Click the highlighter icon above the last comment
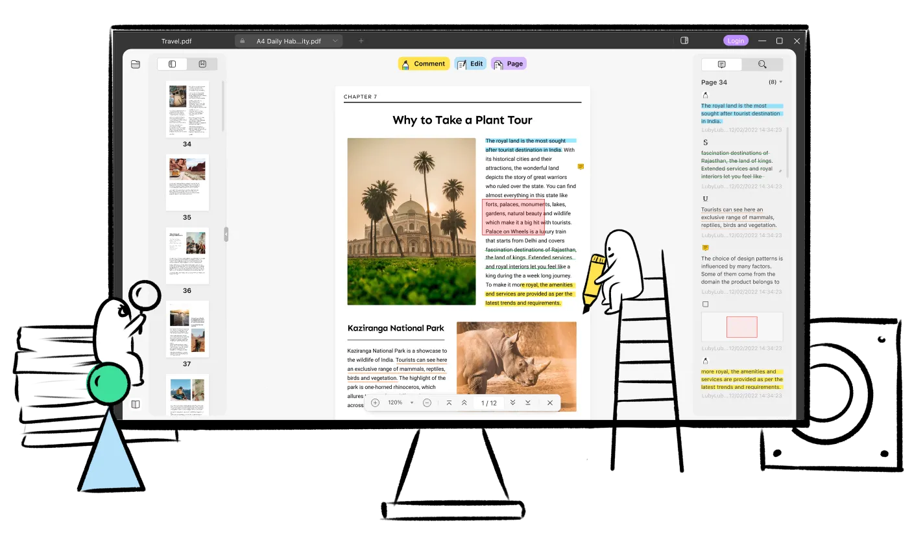 (705, 361)
